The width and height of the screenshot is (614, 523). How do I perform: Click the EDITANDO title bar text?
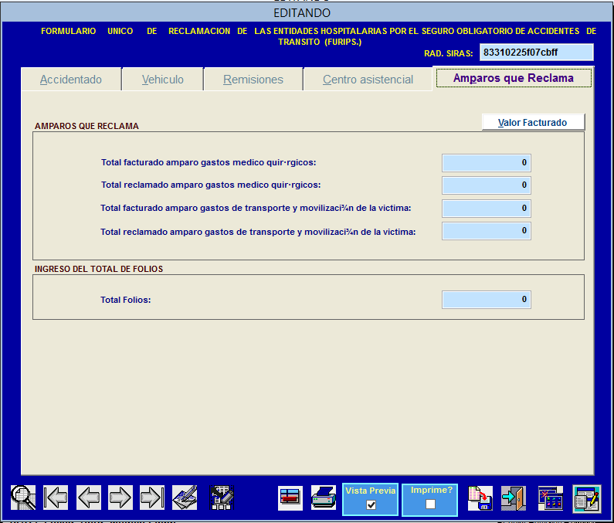point(302,13)
